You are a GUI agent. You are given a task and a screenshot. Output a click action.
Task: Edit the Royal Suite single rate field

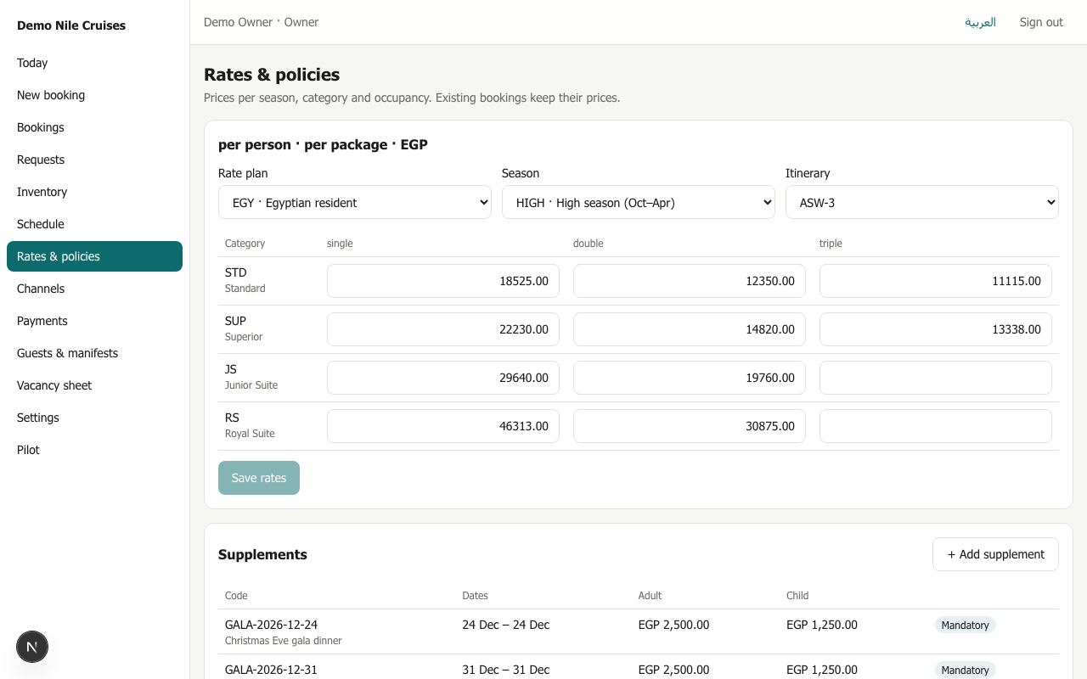[443, 426]
